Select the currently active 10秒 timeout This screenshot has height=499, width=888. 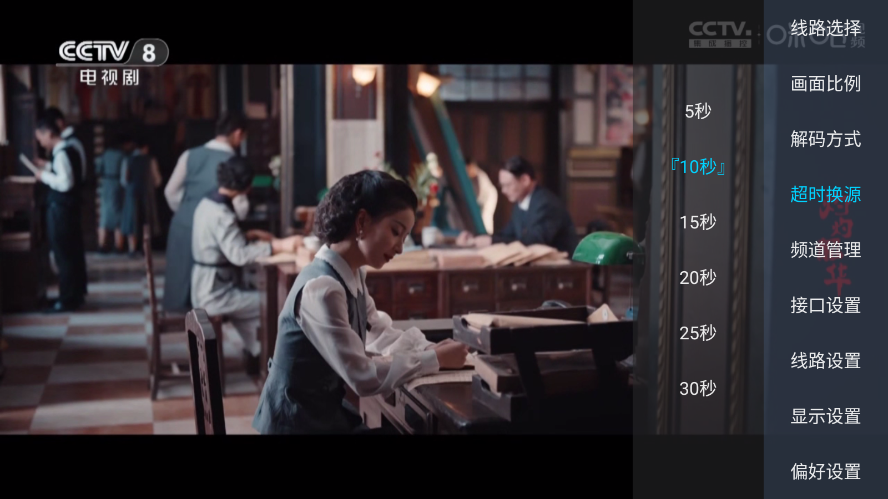[698, 166]
